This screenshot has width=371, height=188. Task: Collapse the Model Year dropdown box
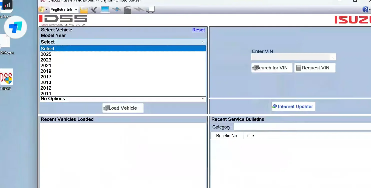(x=123, y=42)
